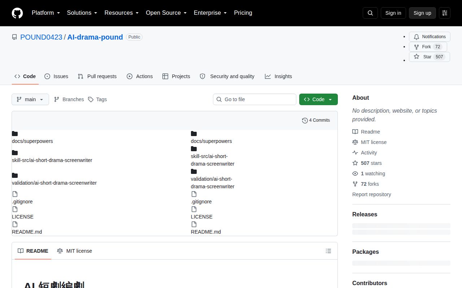Click the file icon above left .gitignore
The width and height of the screenshot is (462, 288).
point(15,194)
